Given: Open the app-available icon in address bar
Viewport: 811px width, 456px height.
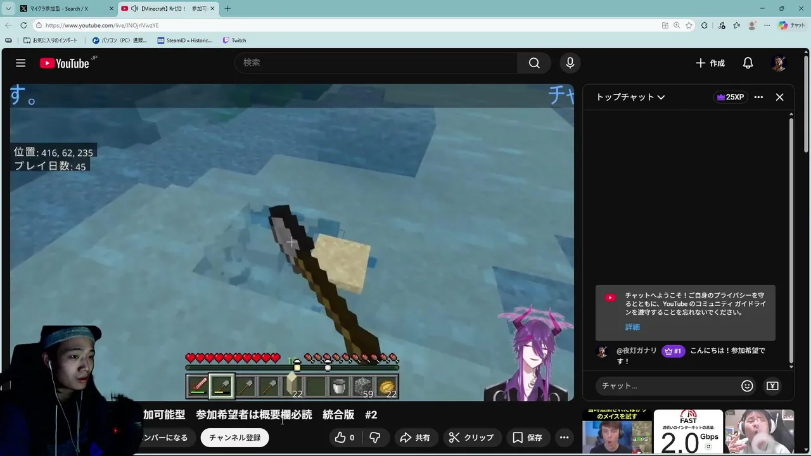Looking at the screenshot, I should point(665,25).
